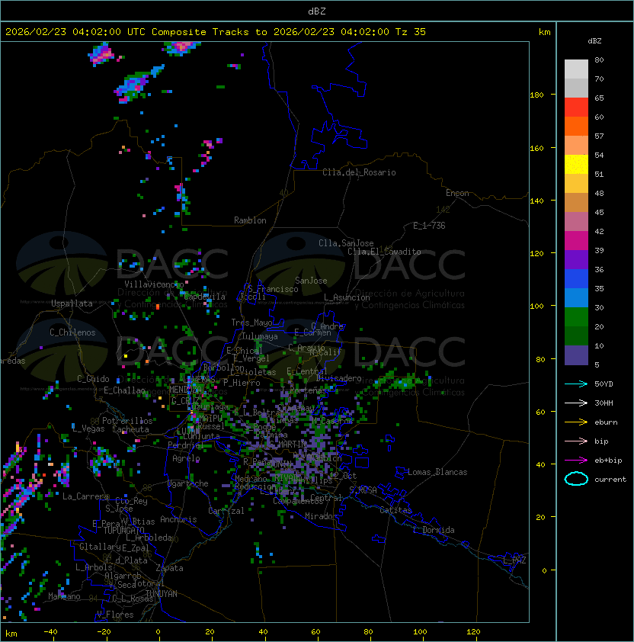The width and height of the screenshot is (634, 642).
Task: Click the TUNUYAN map label
Action: pos(162,594)
